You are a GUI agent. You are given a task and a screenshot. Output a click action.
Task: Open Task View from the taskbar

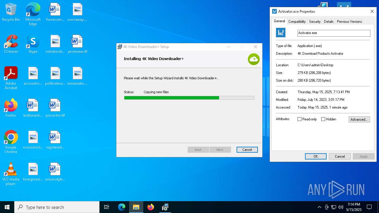(107, 207)
